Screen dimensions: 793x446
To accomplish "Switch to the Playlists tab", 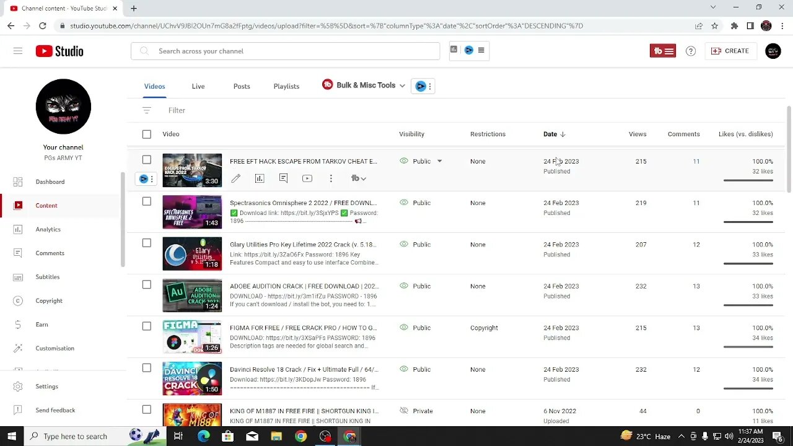I will tap(286, 86).
